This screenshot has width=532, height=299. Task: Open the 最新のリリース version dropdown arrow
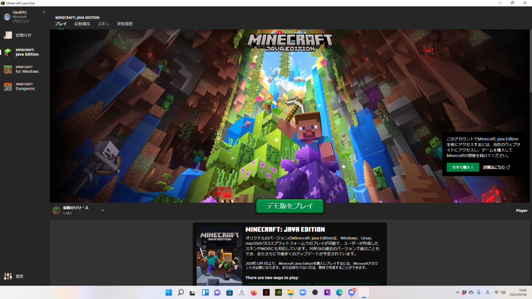click(x=102, y=210)
